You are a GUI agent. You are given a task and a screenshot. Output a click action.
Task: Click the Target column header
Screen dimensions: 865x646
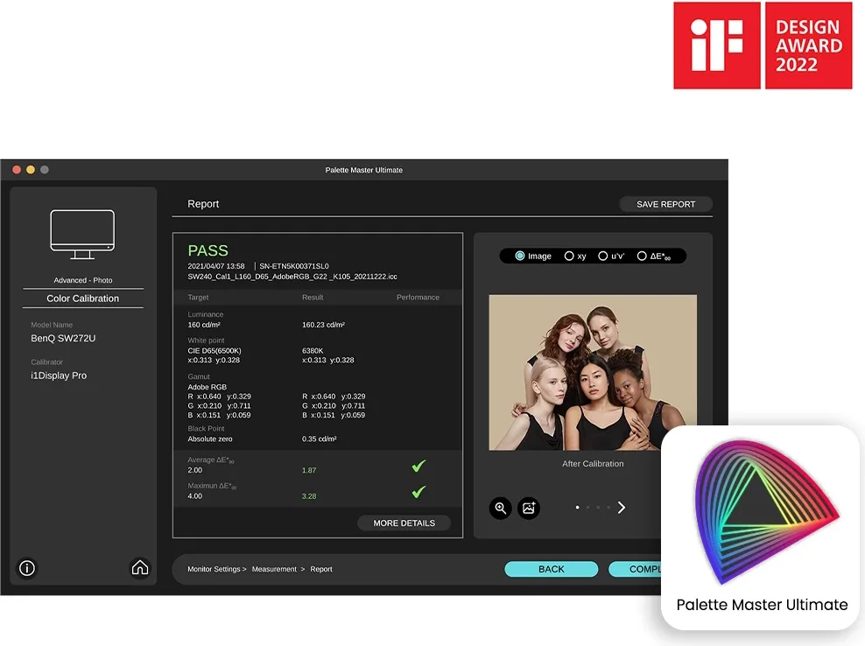tap(198, 298)
